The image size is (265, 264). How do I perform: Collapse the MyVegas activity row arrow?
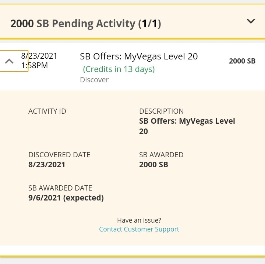10,61
